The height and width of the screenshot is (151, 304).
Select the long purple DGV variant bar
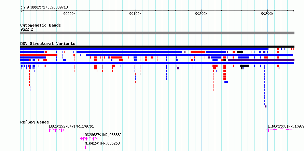point(261,60)
